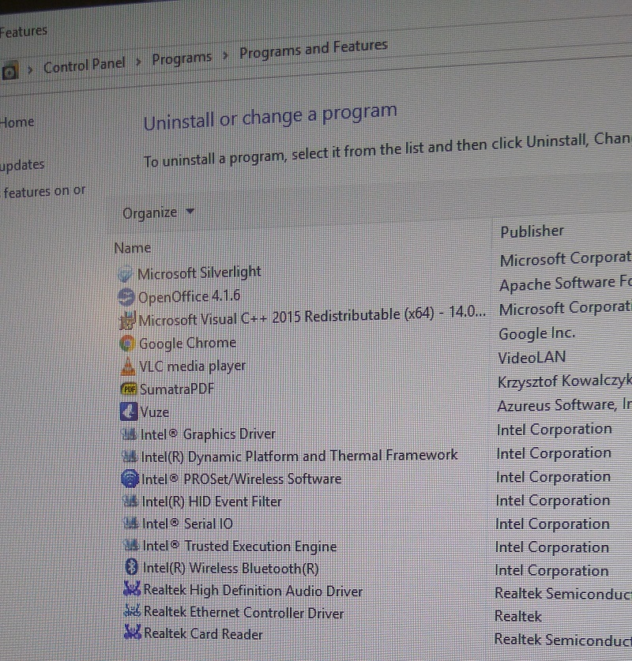This screenshot has width=632, height=661.
Task: Click the Intel Graphics Driver icon
Action: coord(130,434)
